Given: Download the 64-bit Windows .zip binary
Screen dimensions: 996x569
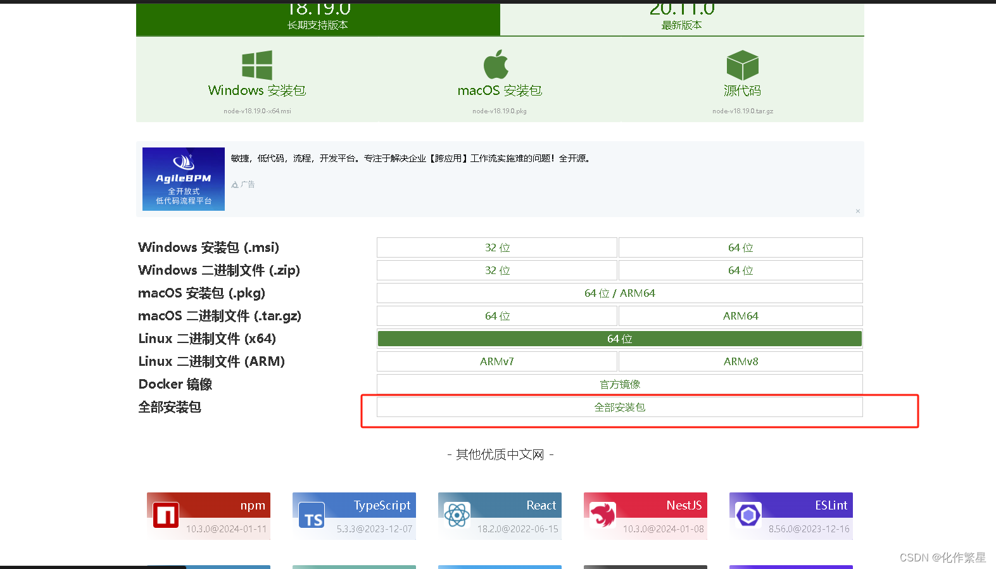Looking at the screenshot, I should pyautogui.click(x=741, y=270).
